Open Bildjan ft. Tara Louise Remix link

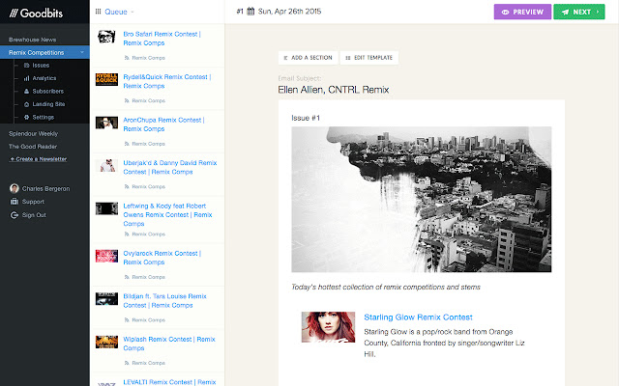tap(164, 301)
